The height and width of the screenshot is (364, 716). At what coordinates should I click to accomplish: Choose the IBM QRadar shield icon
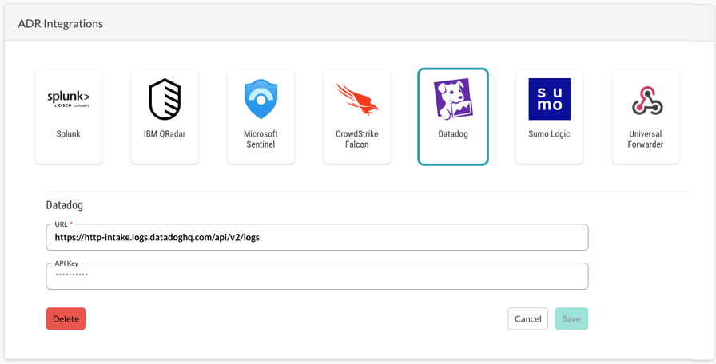click(165, 99)
